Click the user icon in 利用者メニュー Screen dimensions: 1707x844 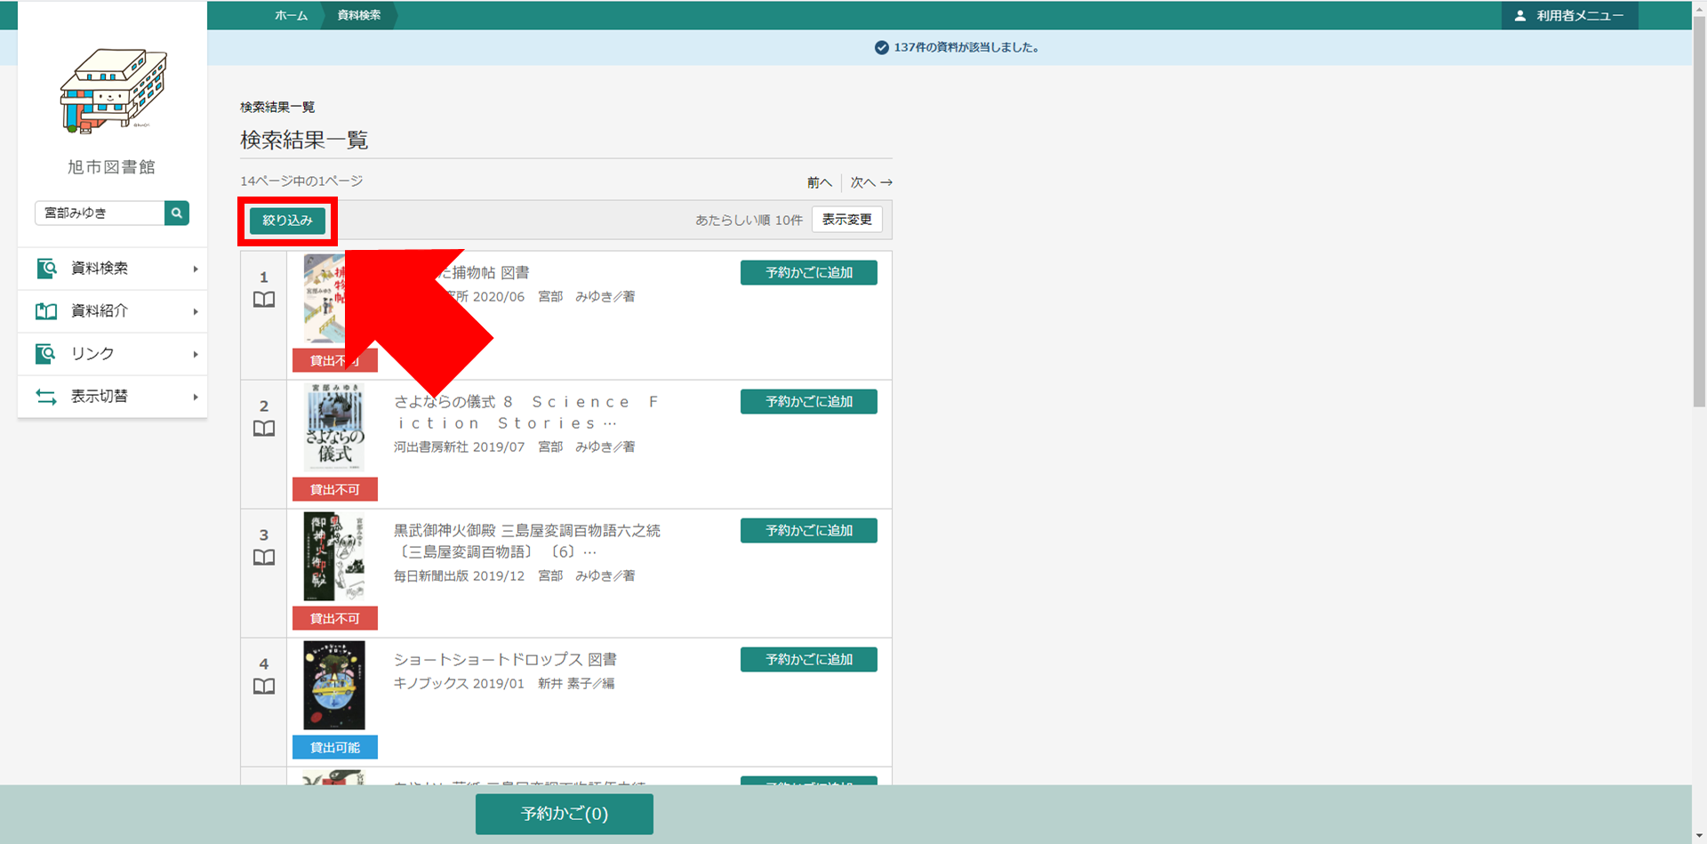(1520, 16)
